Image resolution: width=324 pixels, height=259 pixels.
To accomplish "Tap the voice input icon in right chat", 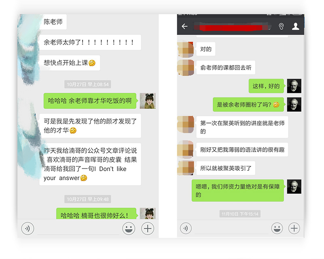I will [x=185, y=228].
